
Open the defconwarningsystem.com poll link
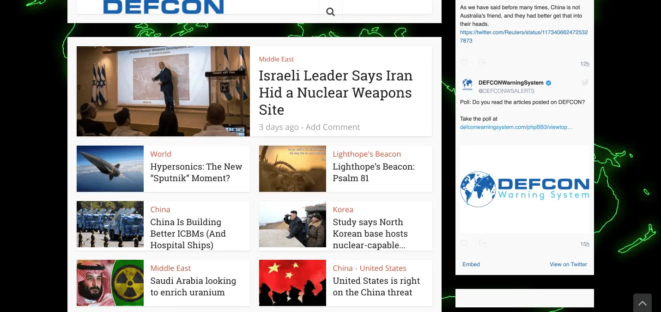(516, 127)
